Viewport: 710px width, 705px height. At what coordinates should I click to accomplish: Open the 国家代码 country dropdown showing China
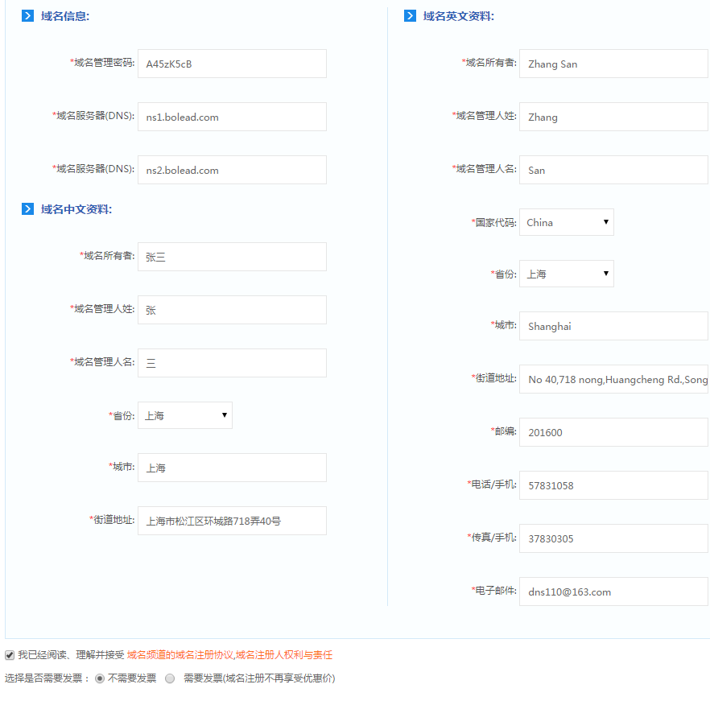tap(566, 222)
